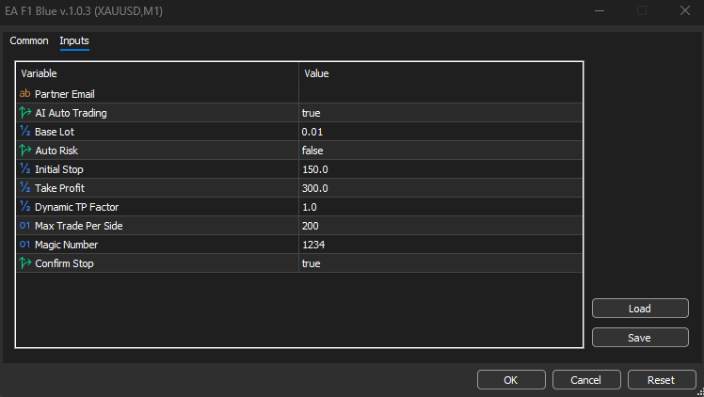
Task: Click the boolean icon beside Auto Risk
Action: (25, 151)
